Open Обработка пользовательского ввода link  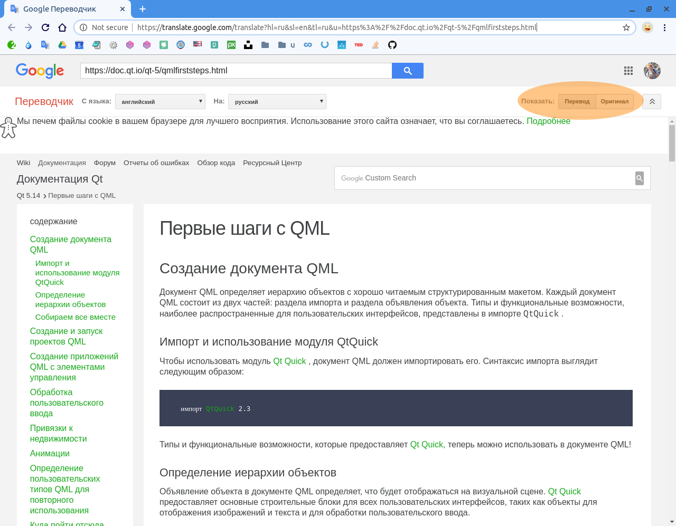pyautogui.click(x=67, y=403)
